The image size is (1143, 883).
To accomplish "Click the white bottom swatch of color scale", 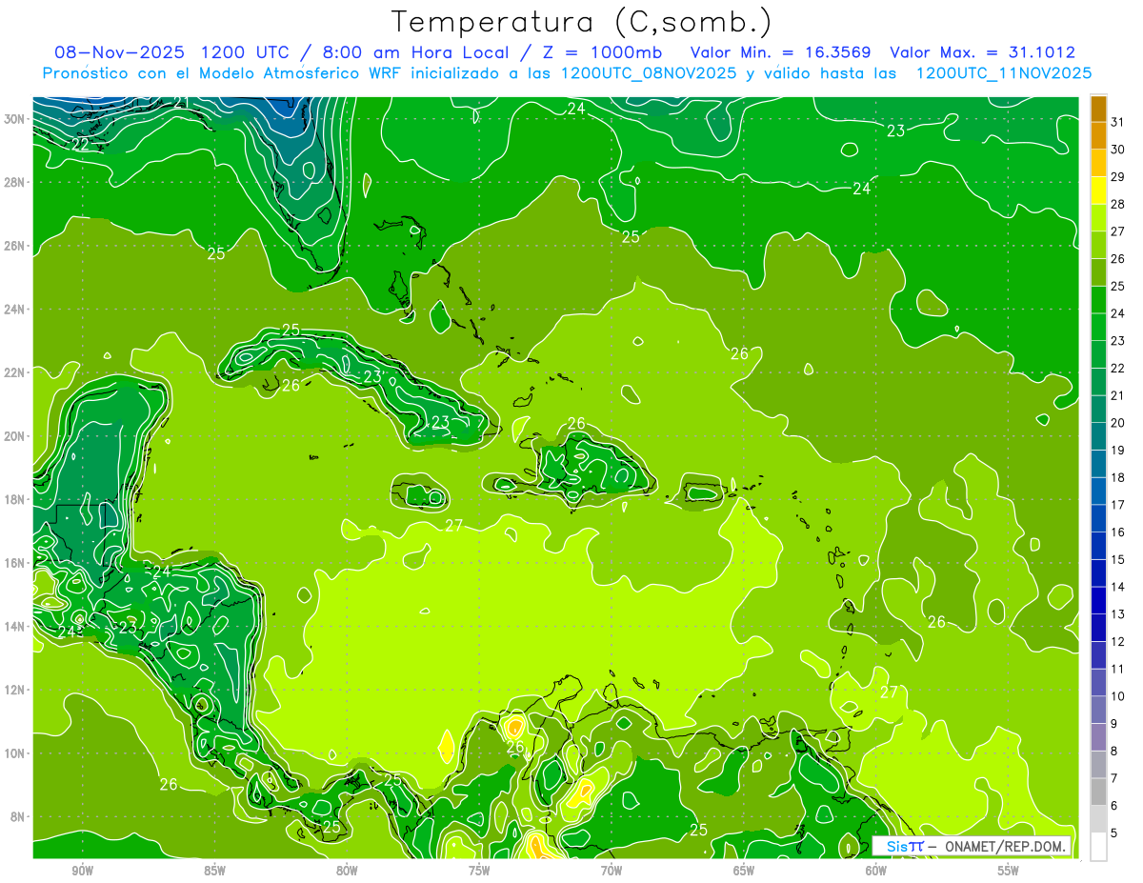I will pyautogui.click(x=1099, y=847).
